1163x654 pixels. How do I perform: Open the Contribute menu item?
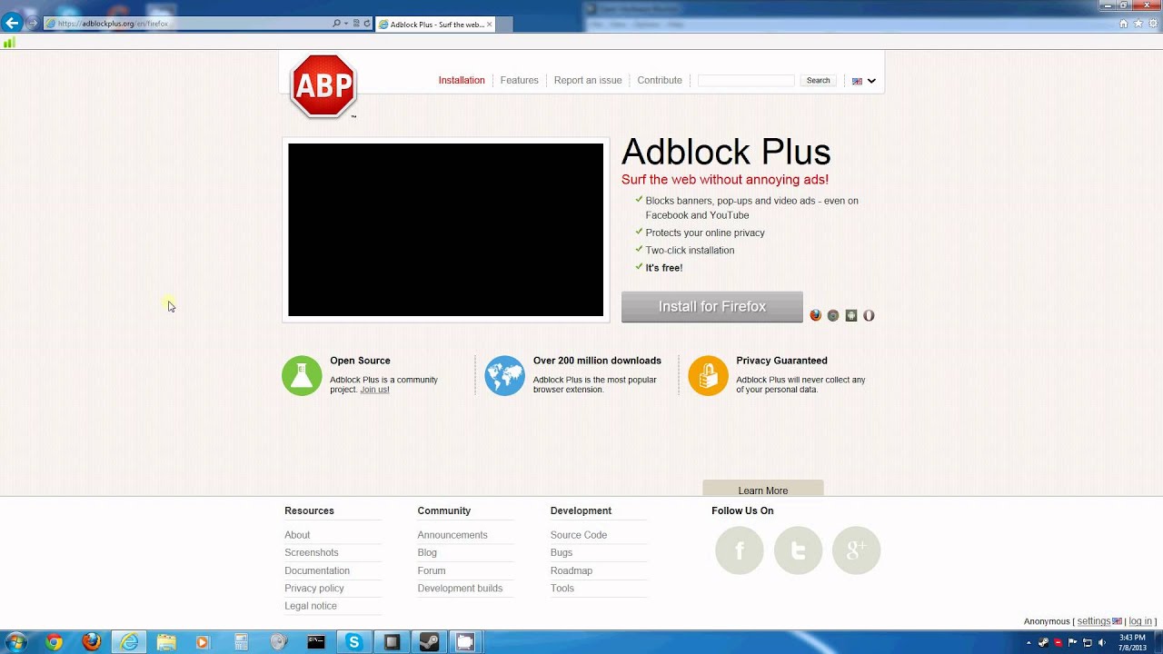tap(660, 80)
